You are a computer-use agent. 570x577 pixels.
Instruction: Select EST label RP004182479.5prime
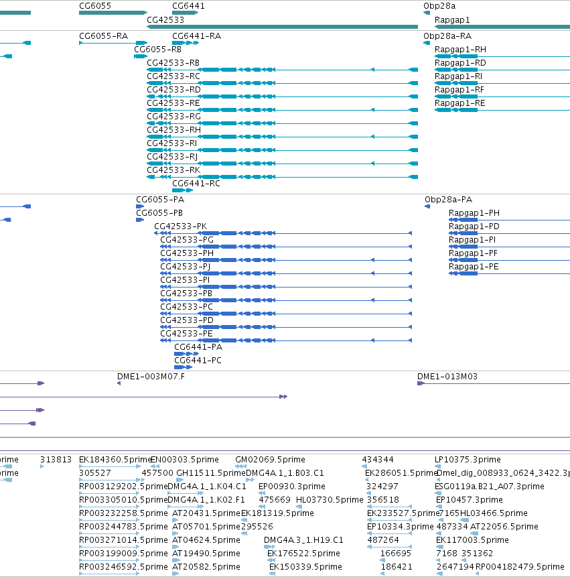[x=520, y=567]
